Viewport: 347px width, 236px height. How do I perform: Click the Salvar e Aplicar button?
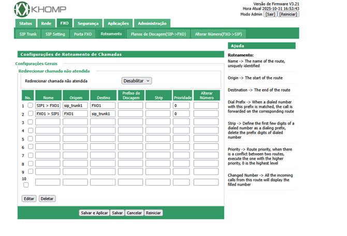[x=94, y=213]
